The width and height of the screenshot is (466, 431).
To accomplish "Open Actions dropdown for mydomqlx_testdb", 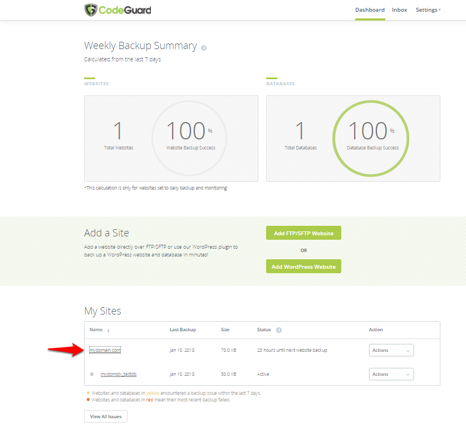I will point(391,374).
